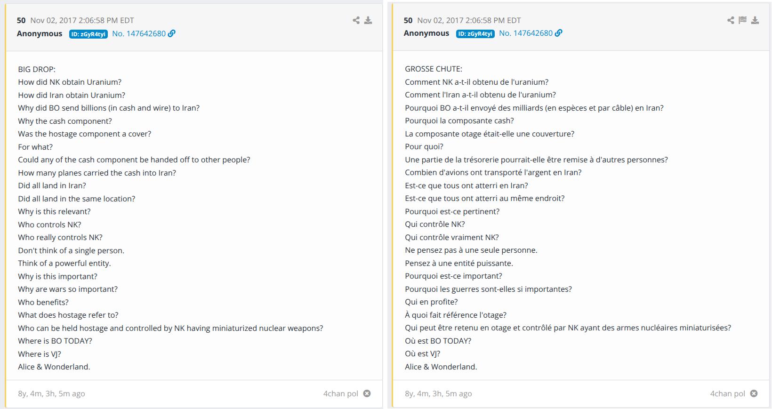
Task: Download the French translated post
Action: pyautogui.click(x=755, y=20)
